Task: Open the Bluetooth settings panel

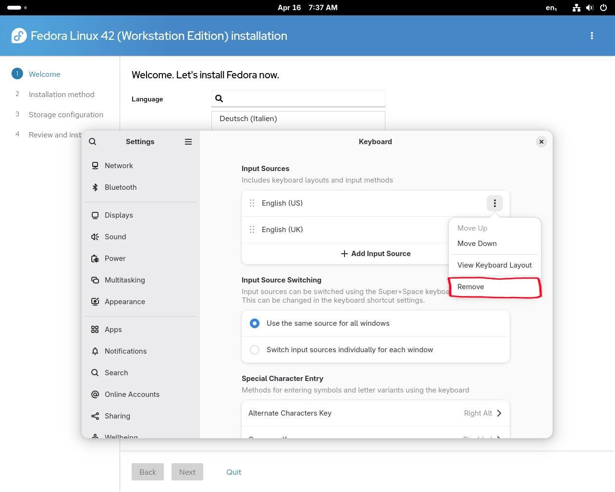Action: pos(140,187)
